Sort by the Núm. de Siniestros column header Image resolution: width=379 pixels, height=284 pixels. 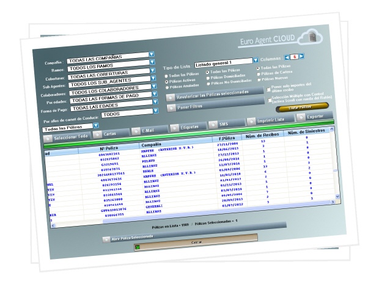click(306, 132)
